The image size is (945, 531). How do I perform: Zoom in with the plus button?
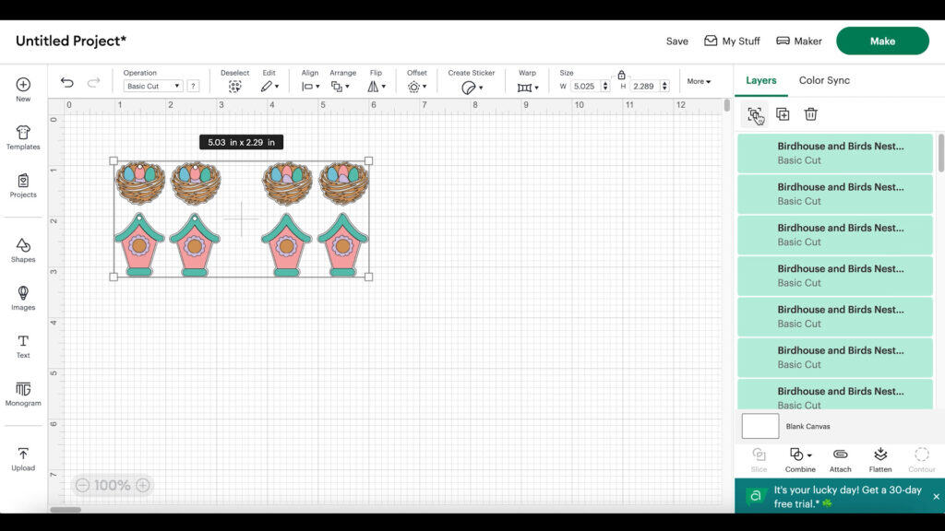[x=143, y=485]
